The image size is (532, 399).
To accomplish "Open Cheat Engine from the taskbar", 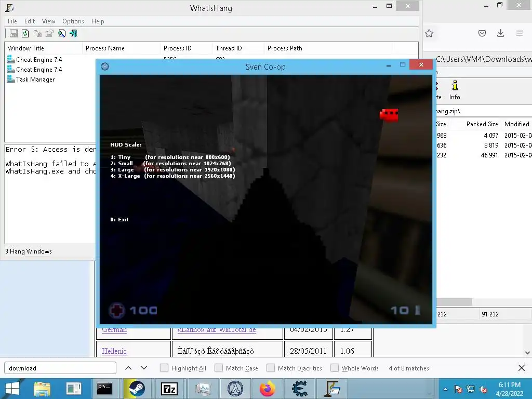I will pos(300,389).
